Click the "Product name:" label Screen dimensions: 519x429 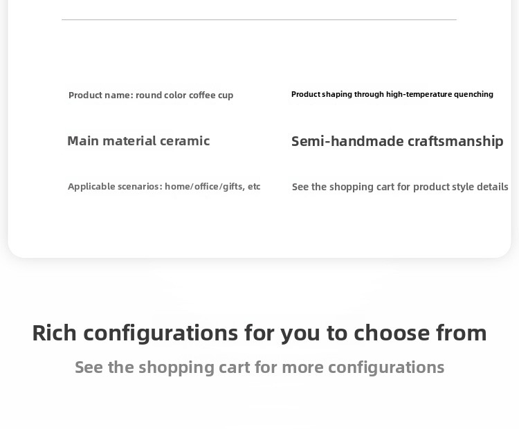tap(100, 95)
